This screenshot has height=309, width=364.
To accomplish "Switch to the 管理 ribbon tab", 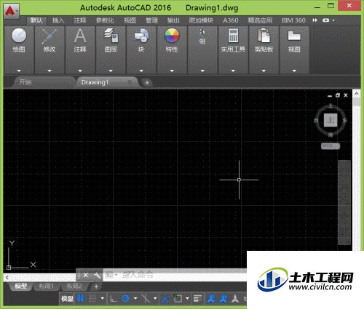I will click(151, 20).
